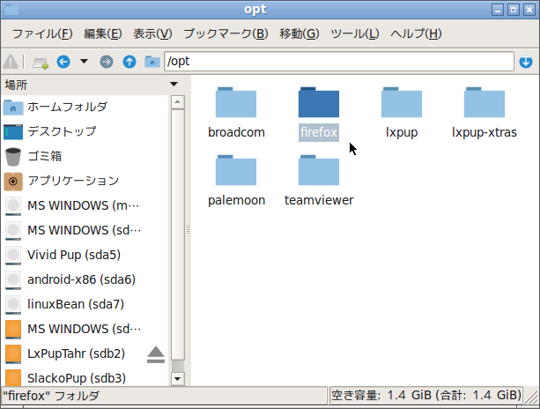
Task: Select LxPupTahr (sdb2) drive
Action: 85,353
